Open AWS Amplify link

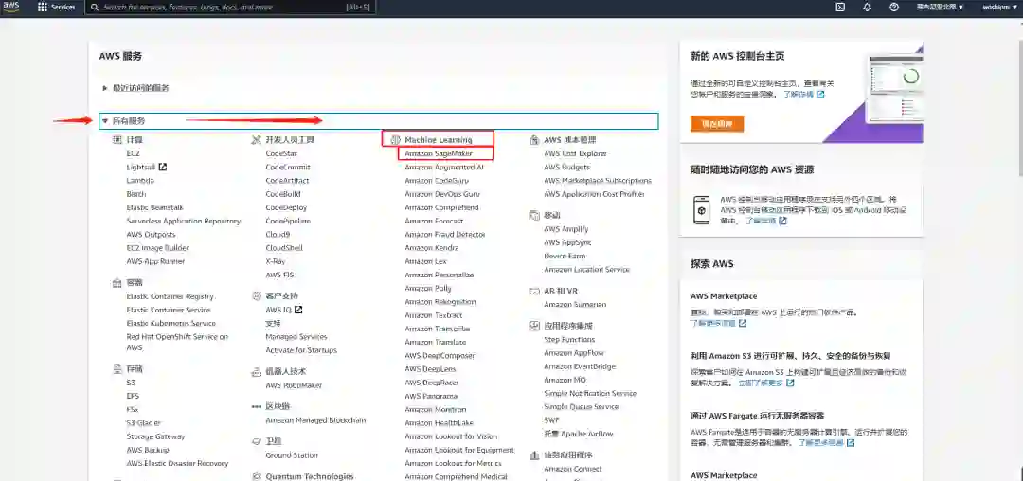[x=566, y=229]
